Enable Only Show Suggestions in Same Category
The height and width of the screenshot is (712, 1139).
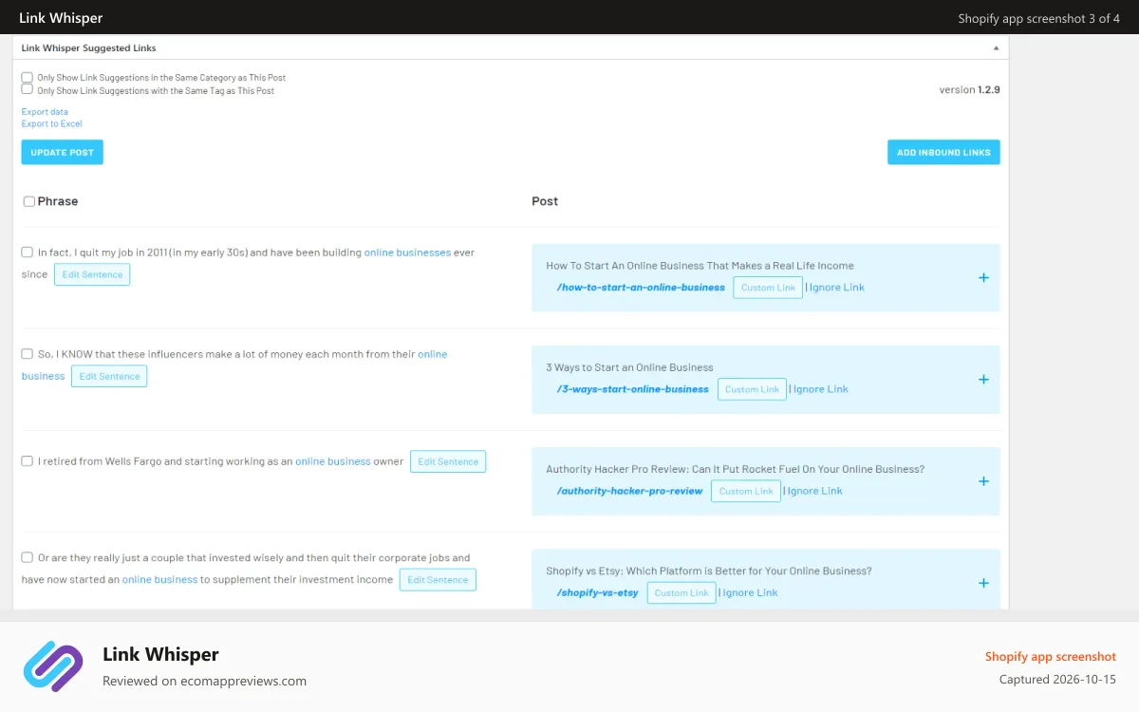pos(28,78)
